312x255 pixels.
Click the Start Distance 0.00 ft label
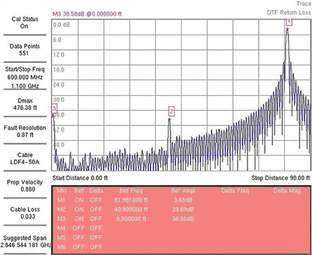pyautogui.click(x=80, y=178)
